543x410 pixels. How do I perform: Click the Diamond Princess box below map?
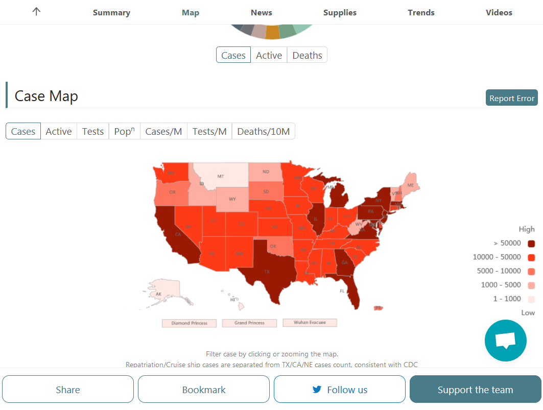[x=189, y=323]
